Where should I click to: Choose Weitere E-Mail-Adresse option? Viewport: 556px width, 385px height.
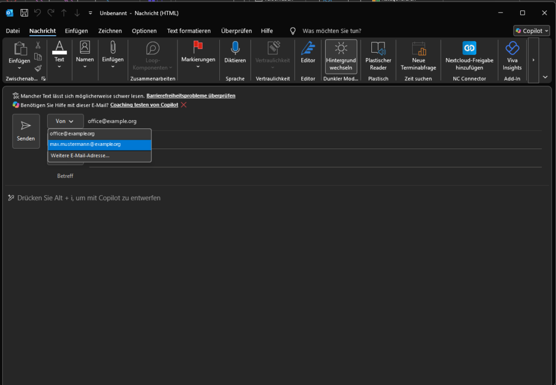tap(100, 156)
